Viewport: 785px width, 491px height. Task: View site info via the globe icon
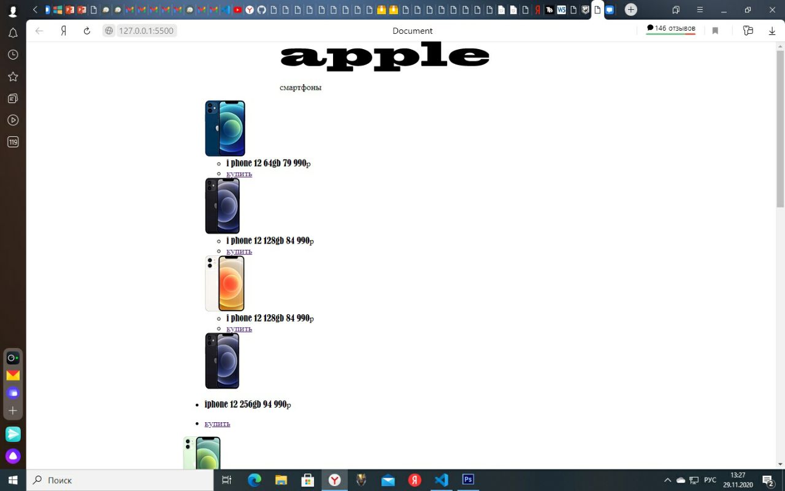(x=109, y=31)
